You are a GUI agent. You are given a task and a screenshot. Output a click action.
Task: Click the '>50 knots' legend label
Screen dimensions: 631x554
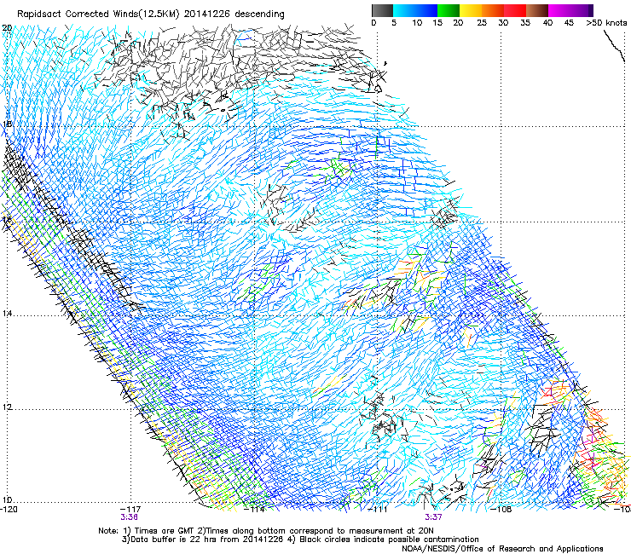click(x=606, y=23)
